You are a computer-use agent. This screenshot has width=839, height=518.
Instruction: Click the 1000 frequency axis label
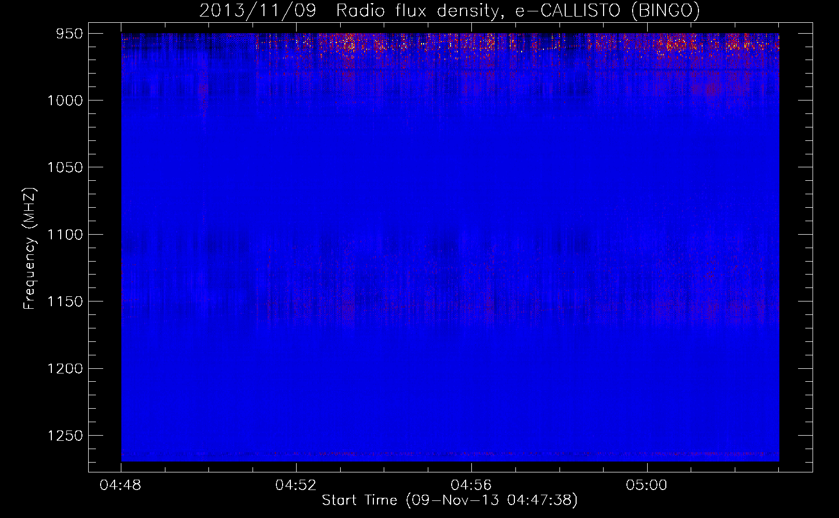pos(65,100)
